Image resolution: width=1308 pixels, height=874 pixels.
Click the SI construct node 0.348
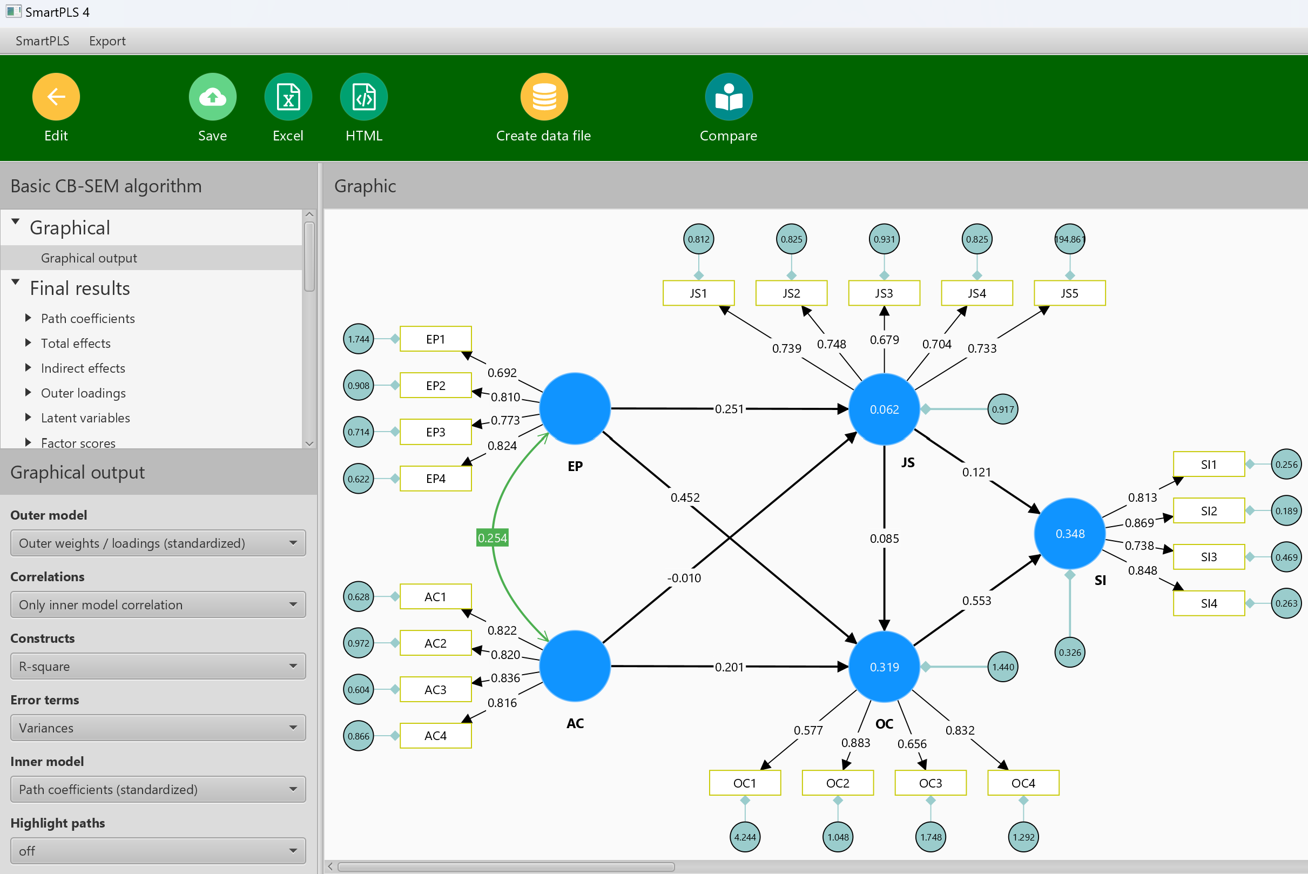(1069, 534)
